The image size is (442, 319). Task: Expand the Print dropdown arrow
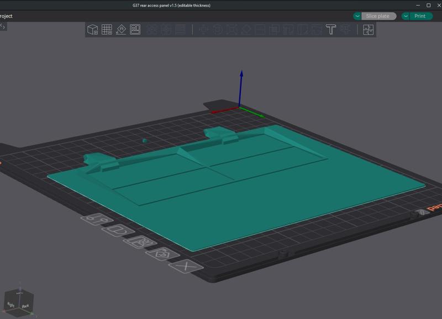[x=406, y=16]
